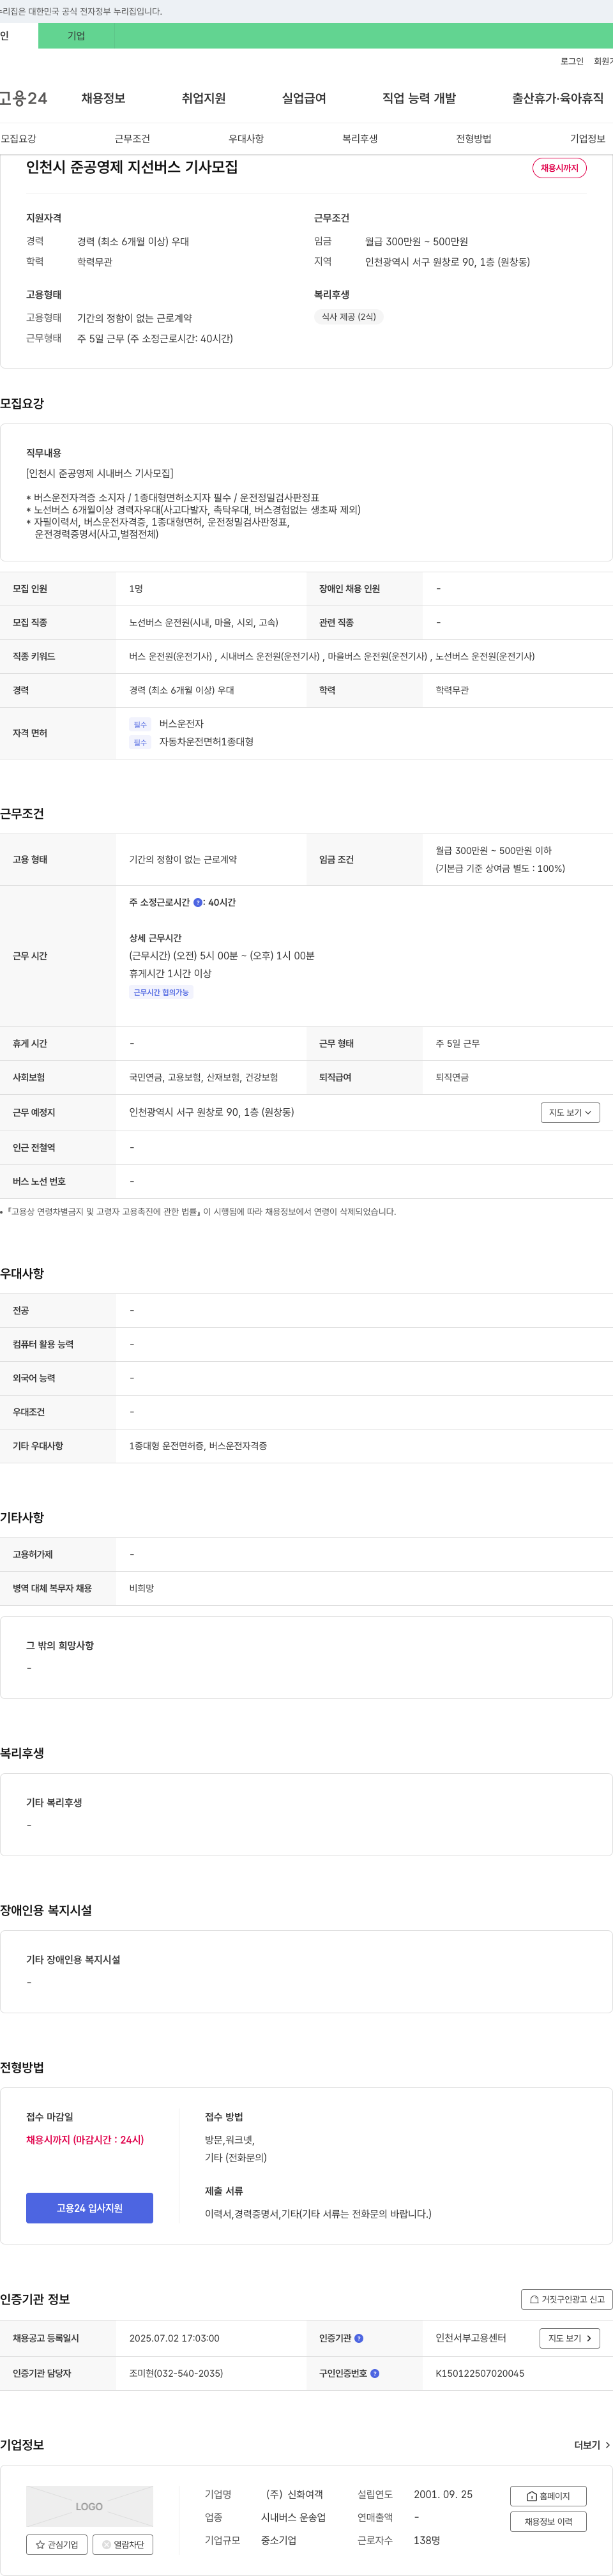Select the 병역 대체 복무자 채용 value 비희망
613x2576 pixels.
coord(141,1588)
